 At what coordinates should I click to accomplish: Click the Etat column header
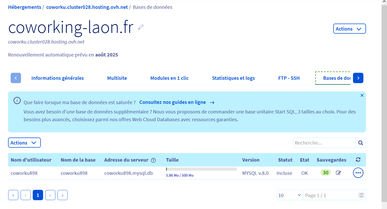point(304,160)
